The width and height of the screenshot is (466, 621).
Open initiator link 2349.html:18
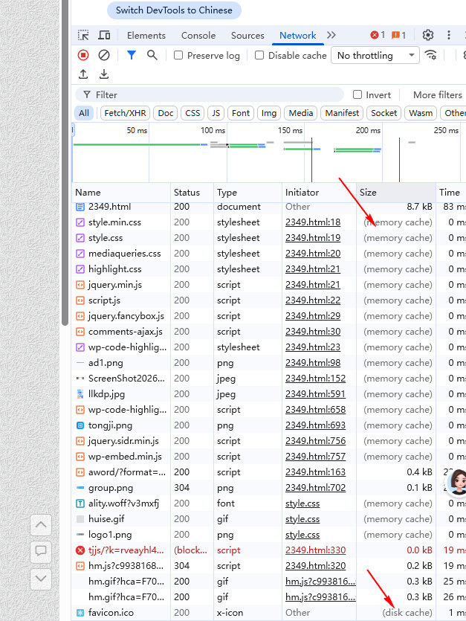click(313, 222)
